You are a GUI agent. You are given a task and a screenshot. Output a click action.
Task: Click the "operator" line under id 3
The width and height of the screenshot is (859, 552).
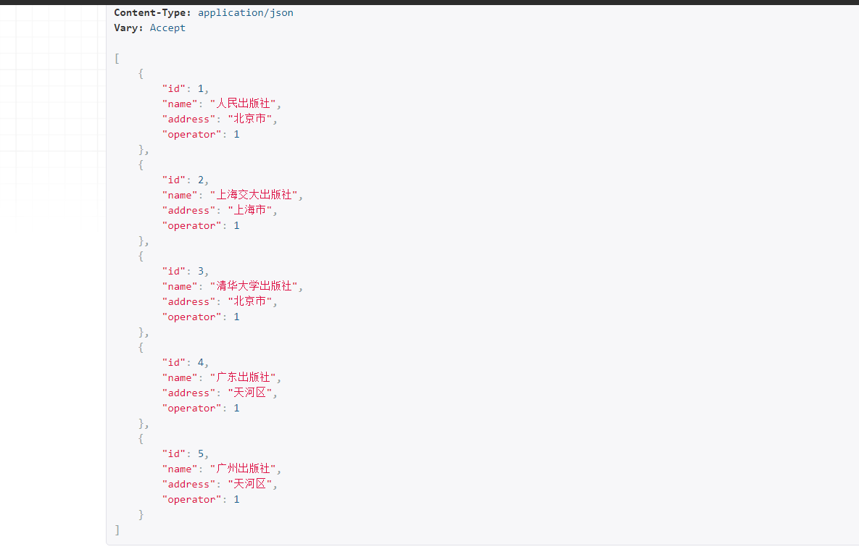201,317
